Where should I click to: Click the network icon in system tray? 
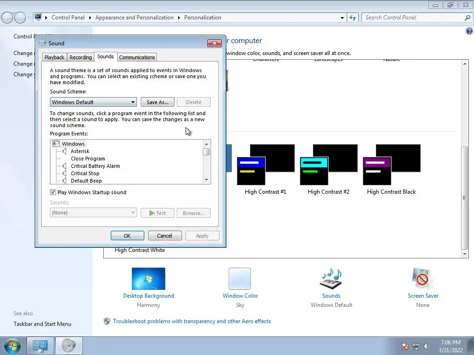(416, 346)
